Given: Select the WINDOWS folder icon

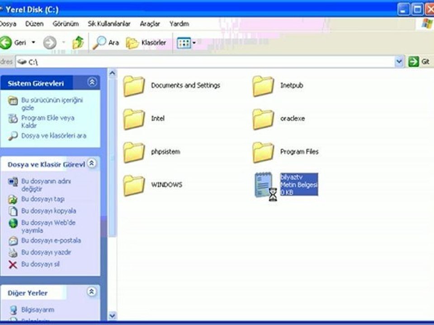Looking at the screenshot, I should pyautogui.click(x=134, y=186).
